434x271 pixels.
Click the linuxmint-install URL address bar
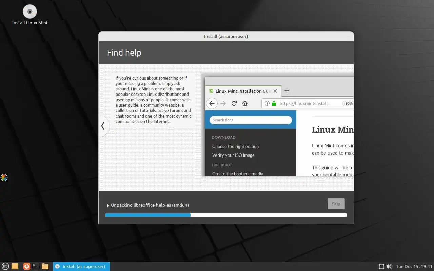point(308,103)
